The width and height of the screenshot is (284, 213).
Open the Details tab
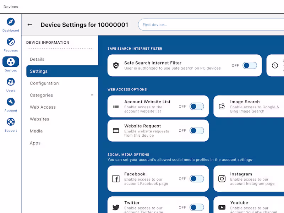(x=37, y=59)
